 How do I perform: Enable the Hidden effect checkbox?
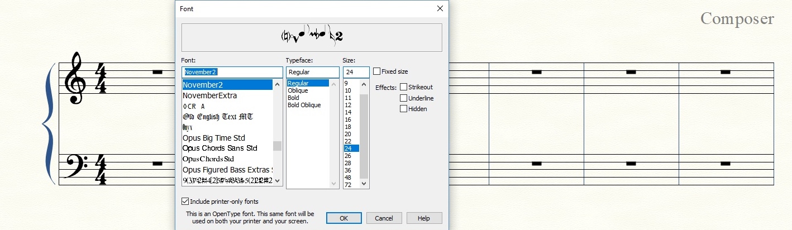coord(403,109)
